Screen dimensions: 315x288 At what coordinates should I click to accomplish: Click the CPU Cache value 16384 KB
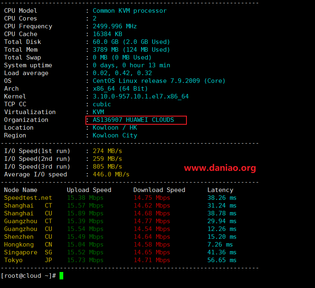click(108, 34)
